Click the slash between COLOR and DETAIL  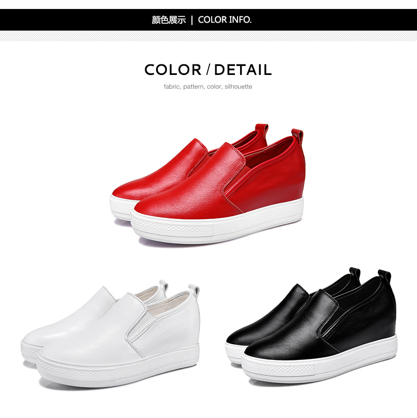click(208, 70)
